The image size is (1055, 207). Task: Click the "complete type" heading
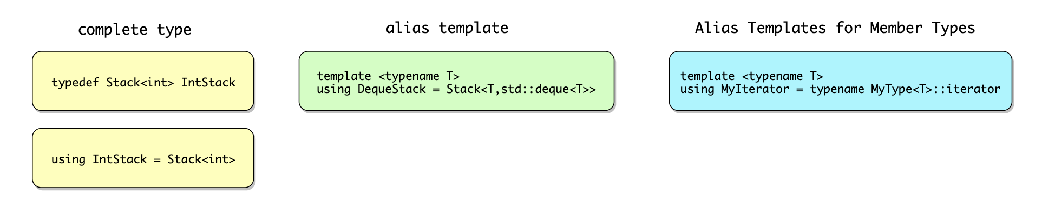pyautogui.click(x=135, y=29)
